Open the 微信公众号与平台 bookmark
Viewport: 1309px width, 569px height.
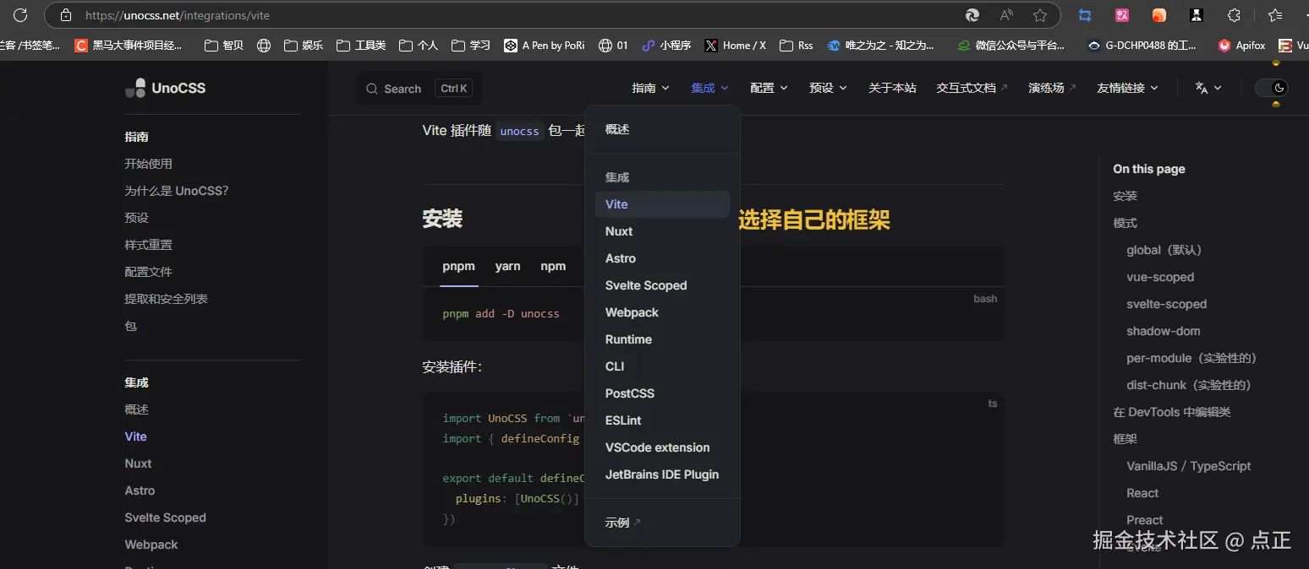[1011, 46]
